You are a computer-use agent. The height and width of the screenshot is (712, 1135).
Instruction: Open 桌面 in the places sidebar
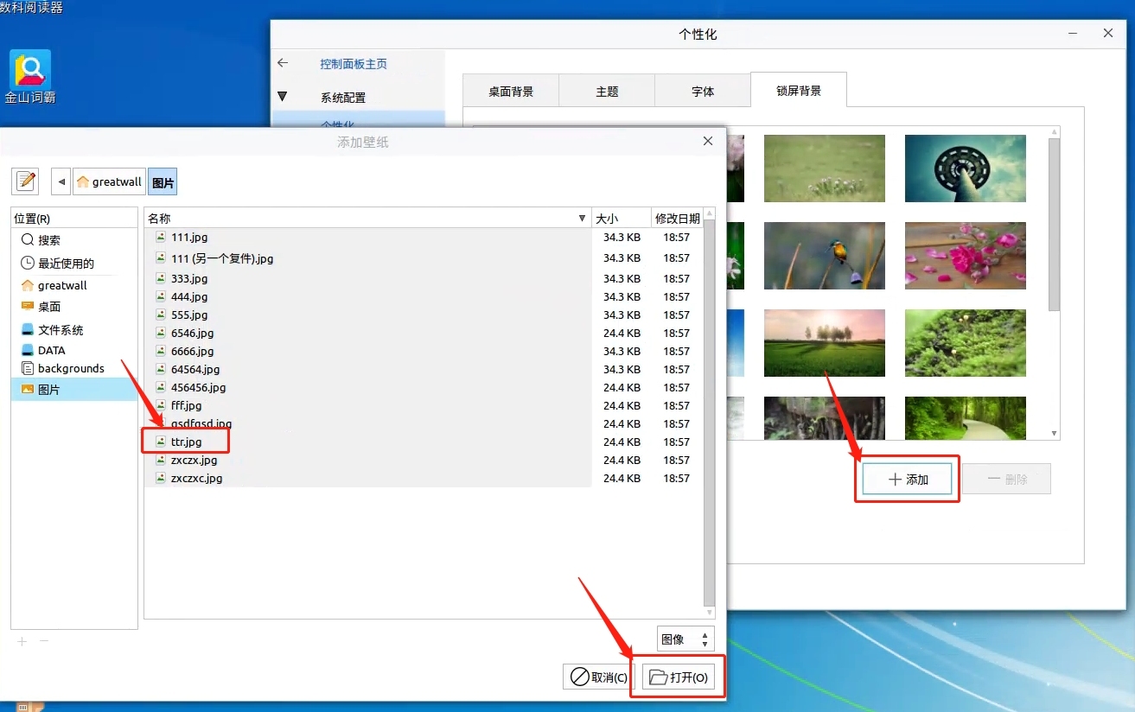pos(74,306)
